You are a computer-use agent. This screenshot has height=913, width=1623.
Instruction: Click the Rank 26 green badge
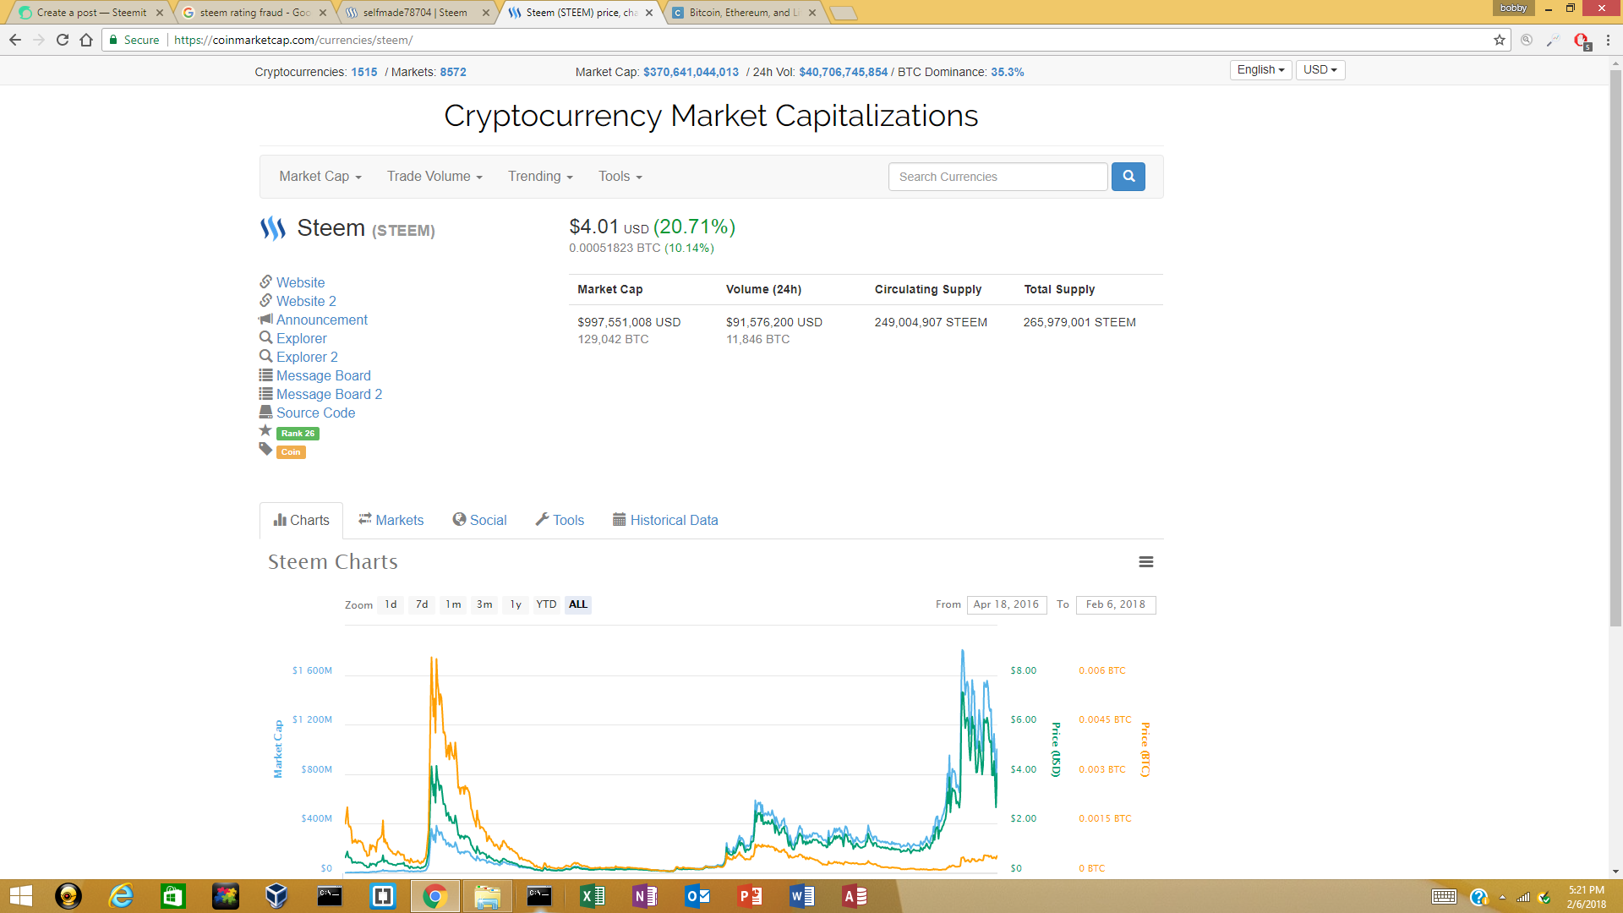pyautogui.click(x=298, y=434)
